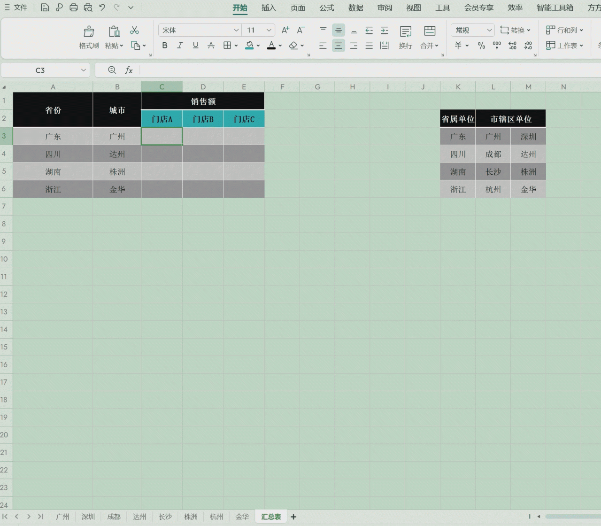Toggle vertical middle alignment
601x526 pixels.
pyautogui.click(x=339, y=30)
